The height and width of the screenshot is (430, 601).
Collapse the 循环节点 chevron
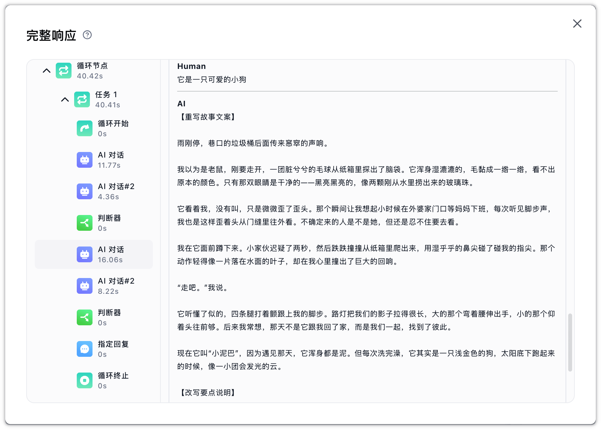[x=47, y=71]
